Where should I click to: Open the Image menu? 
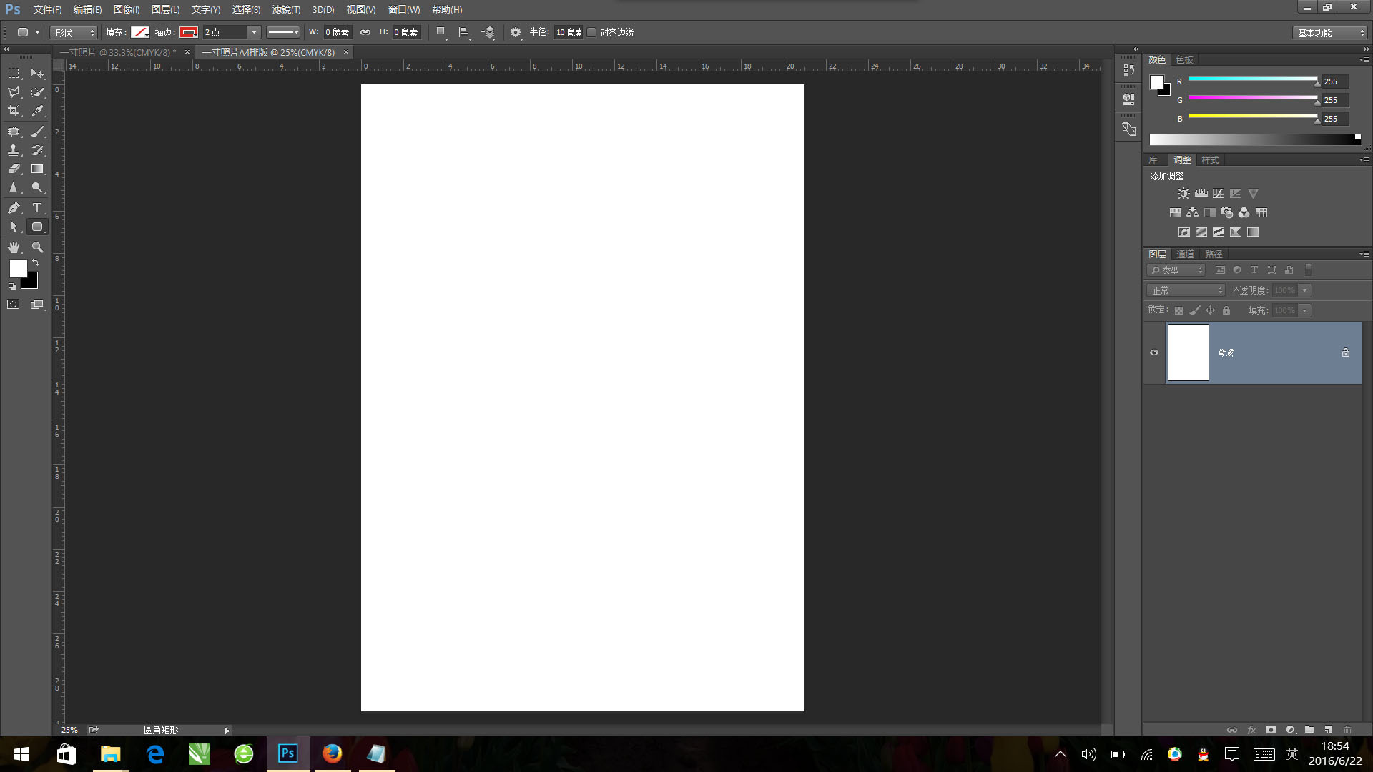[x=127, y=9]
